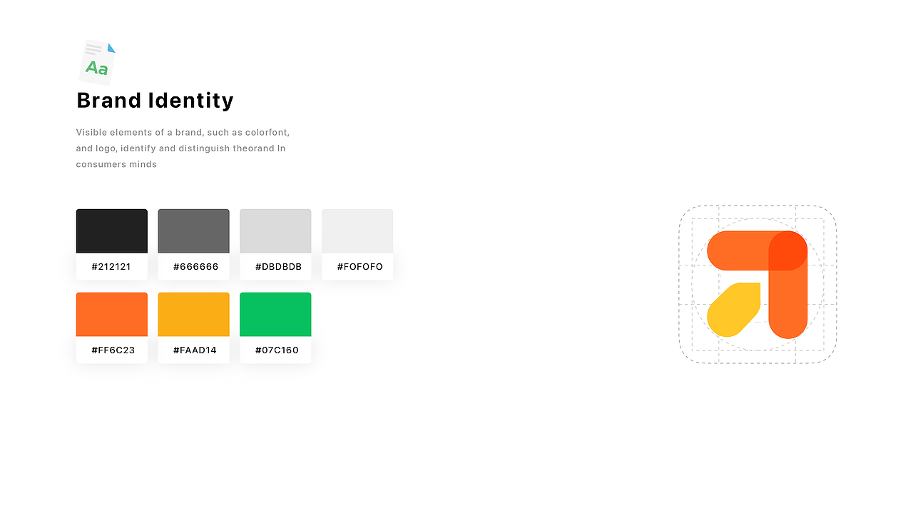Click the #212121 hex code label

pyautogui.click(x=111, y=267)
